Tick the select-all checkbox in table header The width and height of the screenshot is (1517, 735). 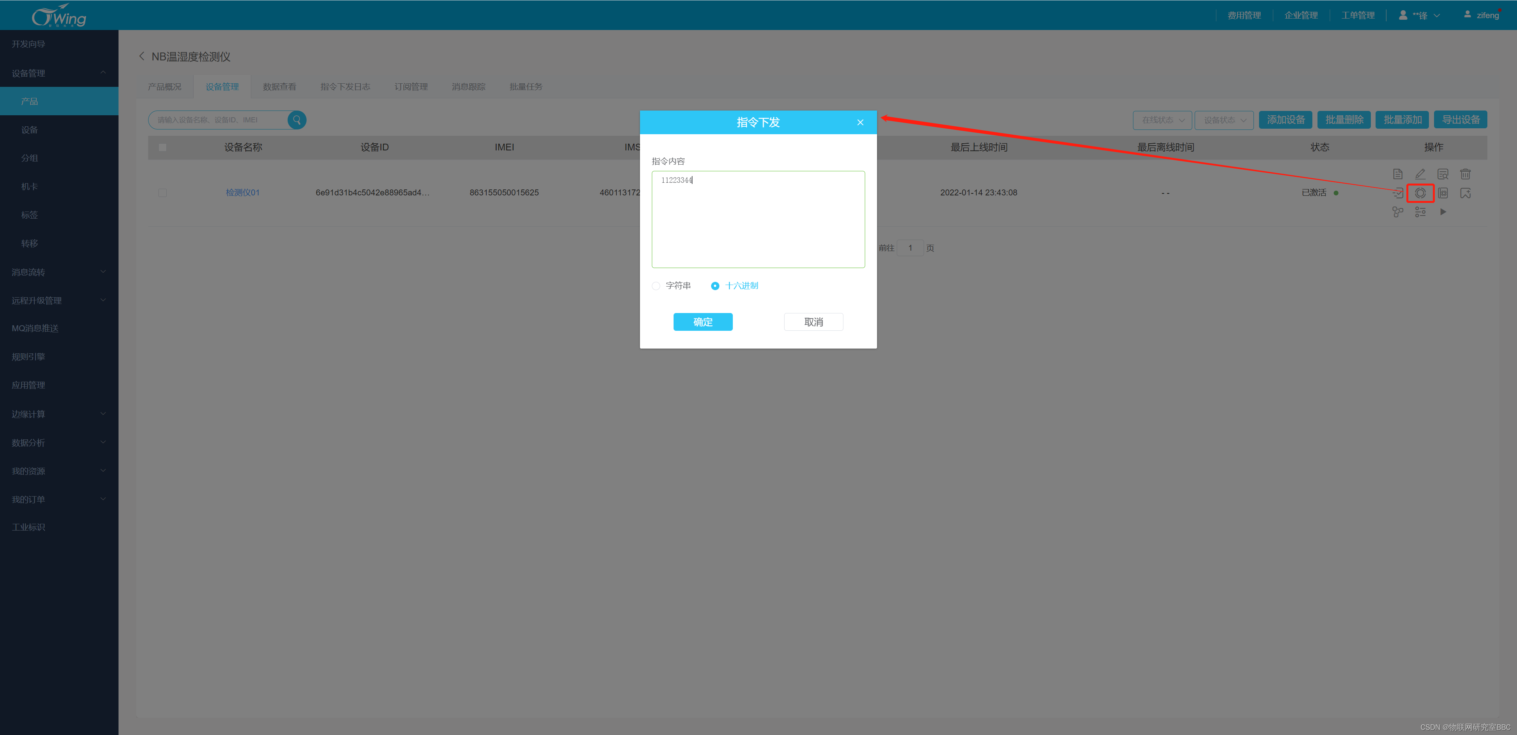(x=162, y=147)
